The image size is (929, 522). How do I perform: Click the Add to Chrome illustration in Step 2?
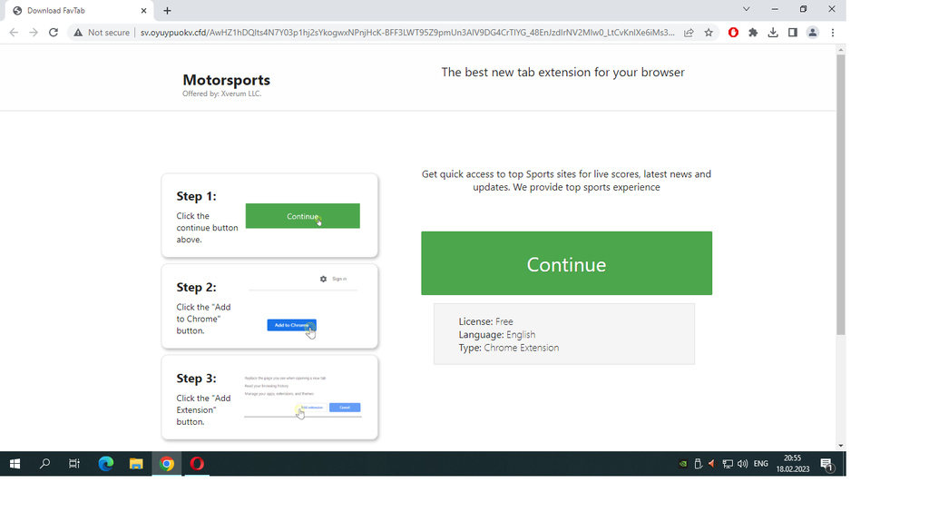click(291, 325)
